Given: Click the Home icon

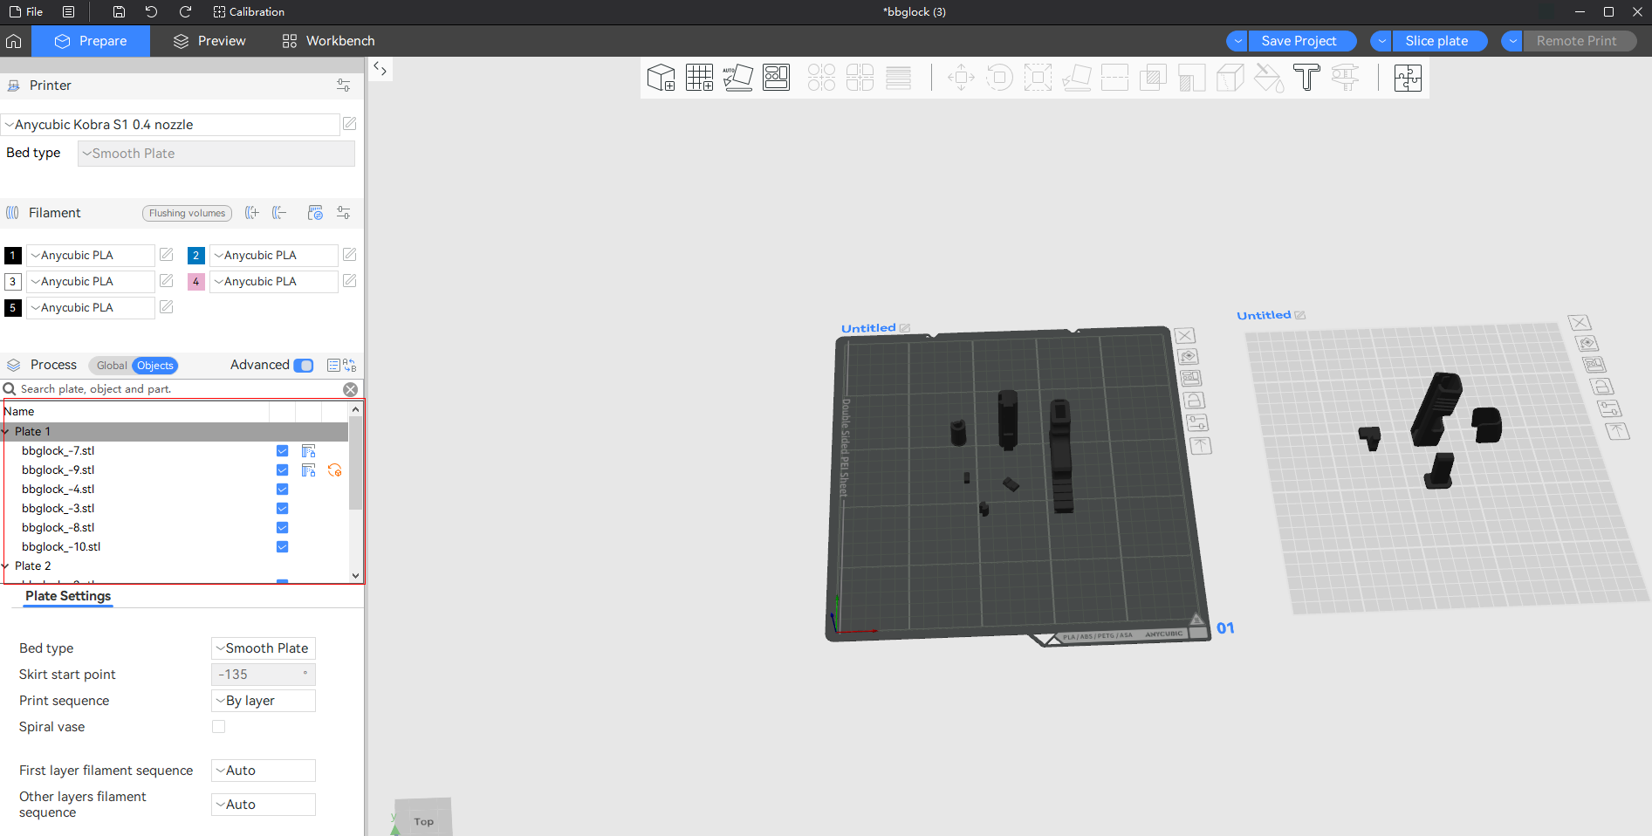Looking at the screenshot, I should tap(14, 41).
